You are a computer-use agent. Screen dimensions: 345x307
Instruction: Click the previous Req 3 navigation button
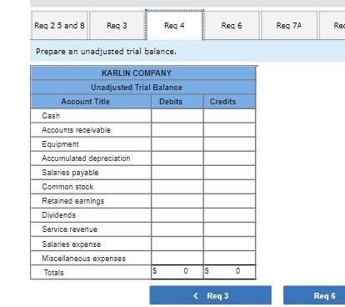coord(211,295)
